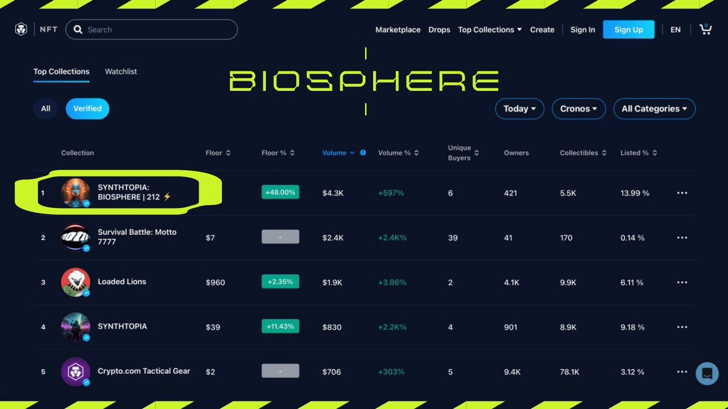This screenshot has width=728, height=409.
Task: Open the All Categories dropdown
Action: click(x=655, y=108)
